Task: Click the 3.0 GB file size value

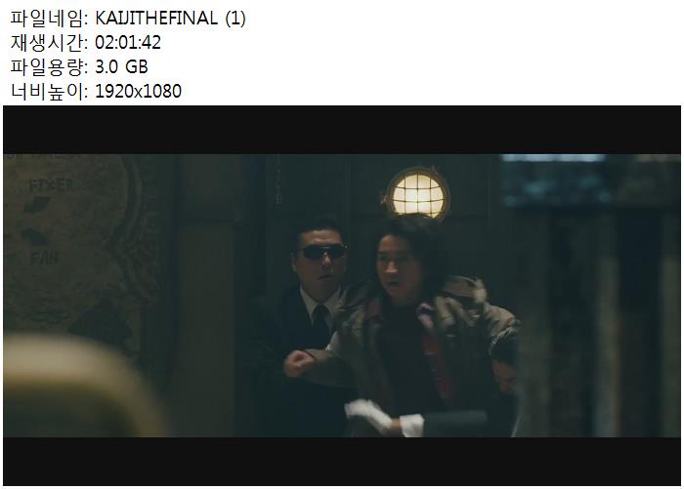Action: pos(121,67)
